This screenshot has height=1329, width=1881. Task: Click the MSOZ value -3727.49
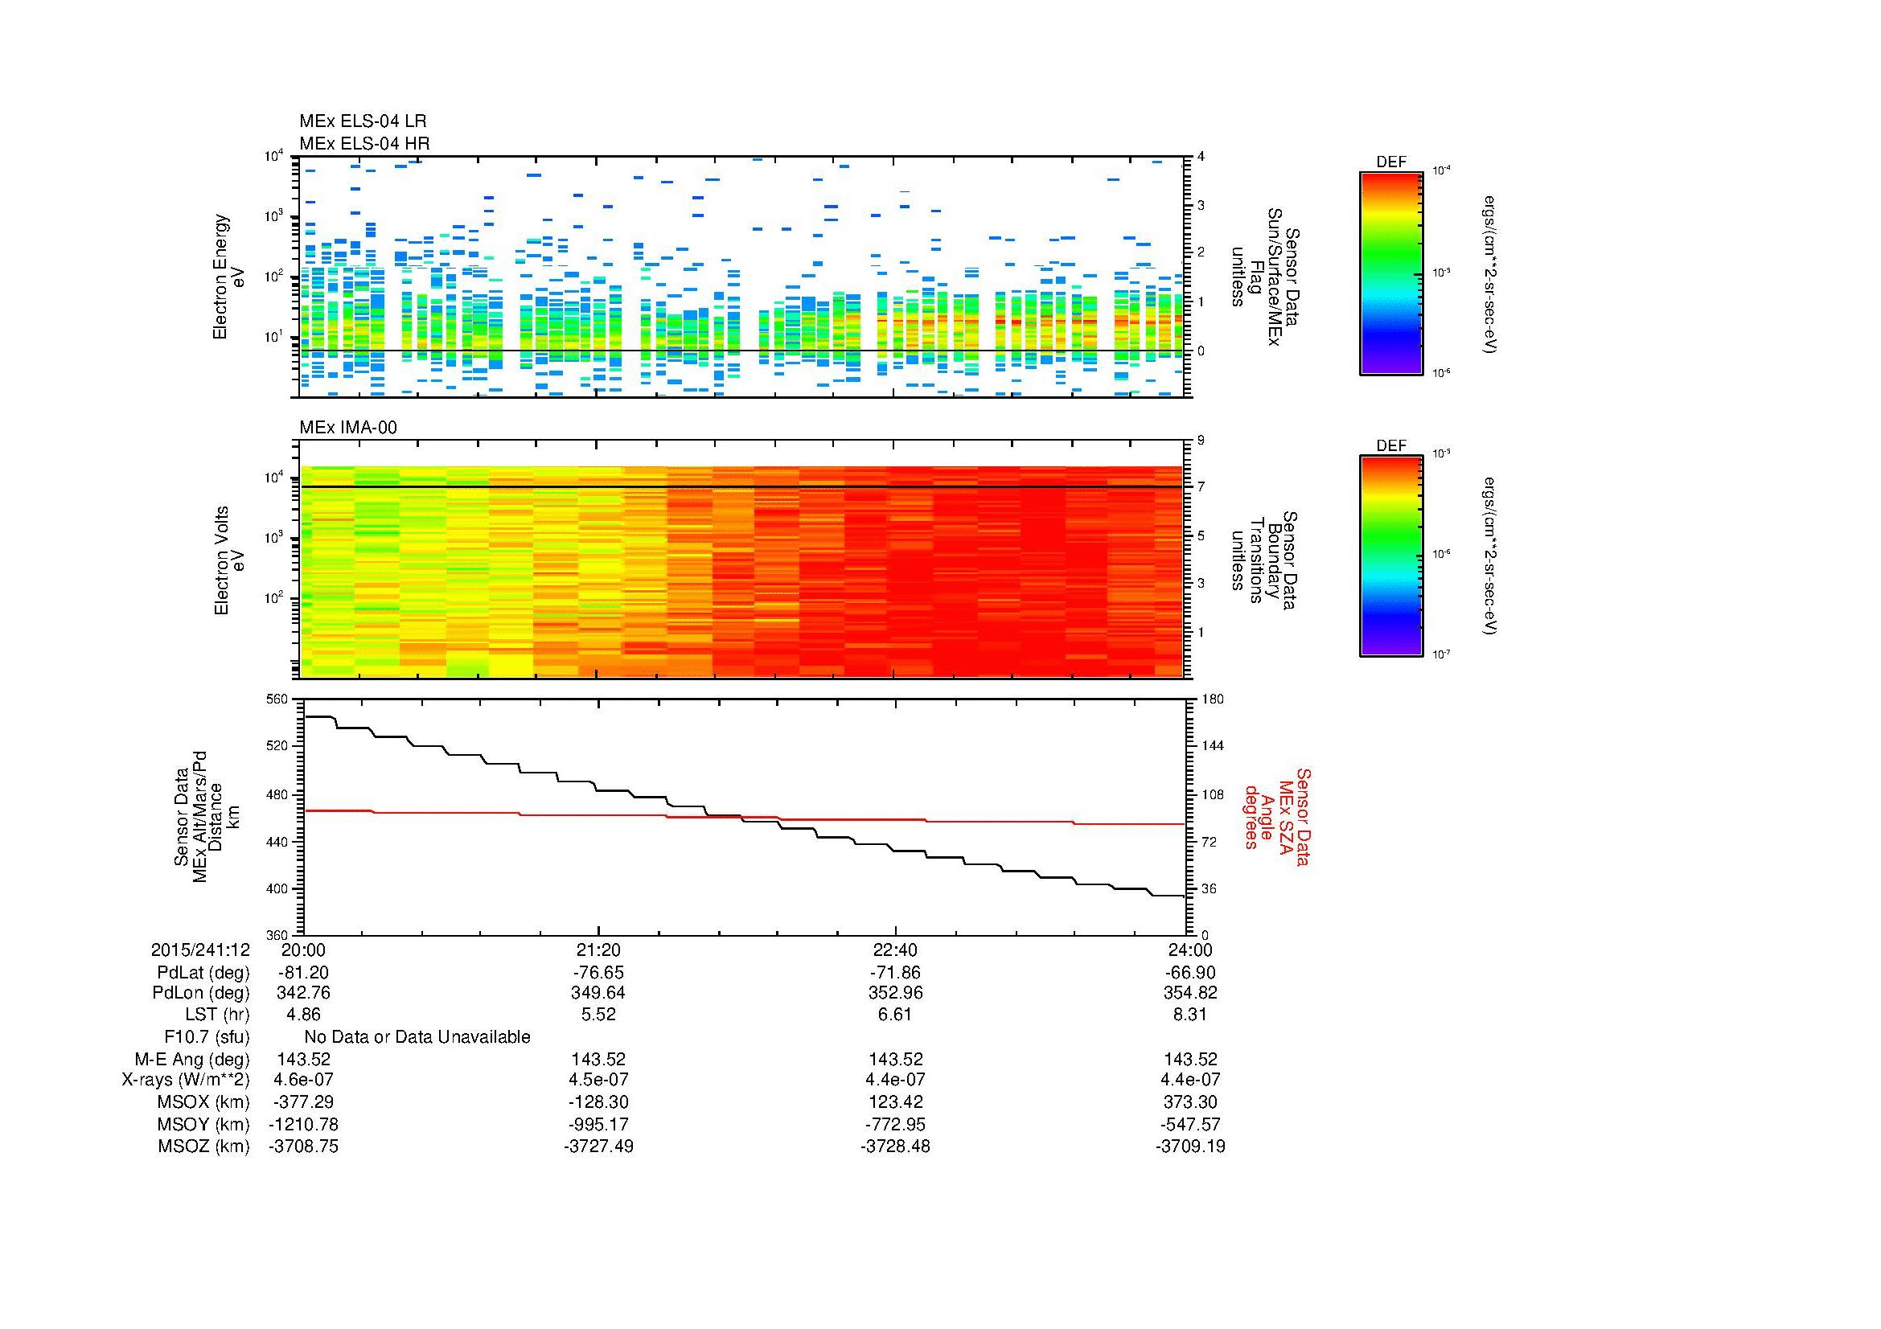[x=599, y=1146]
